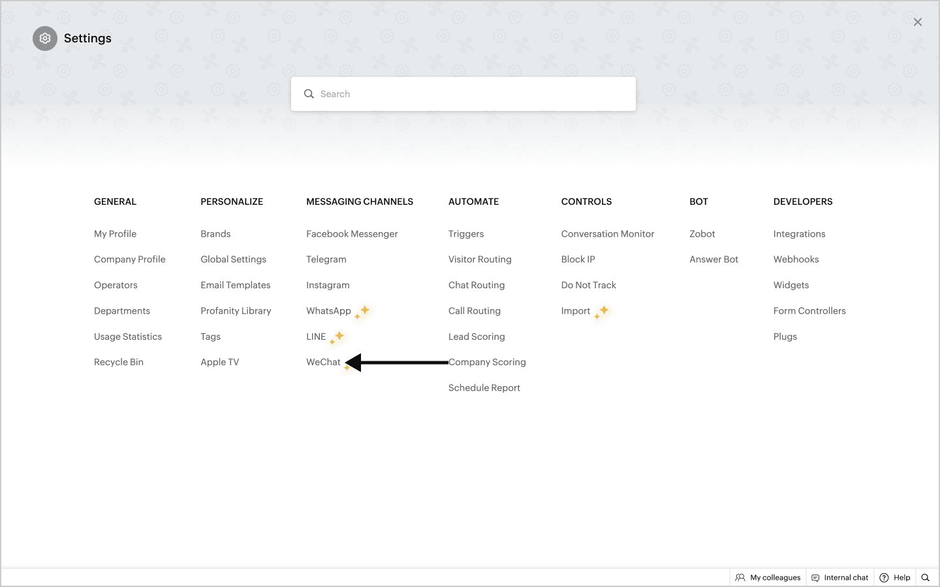Select Facebook Messenger channel

pyautogui.click(x=352, y=233)
